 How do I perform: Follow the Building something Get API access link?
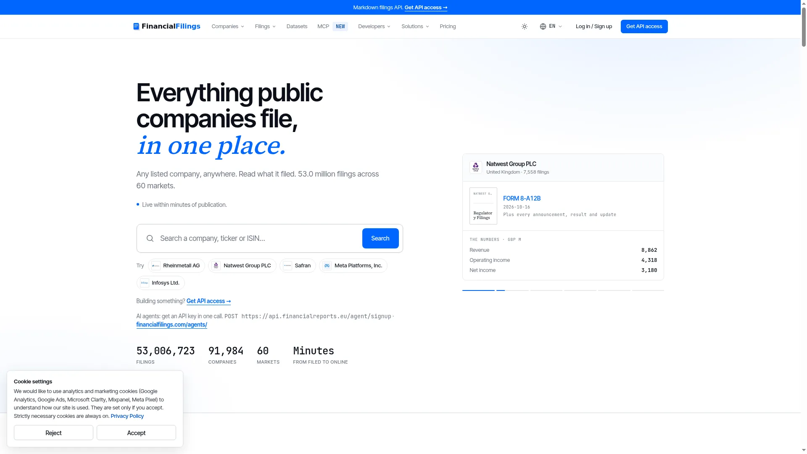208,301
